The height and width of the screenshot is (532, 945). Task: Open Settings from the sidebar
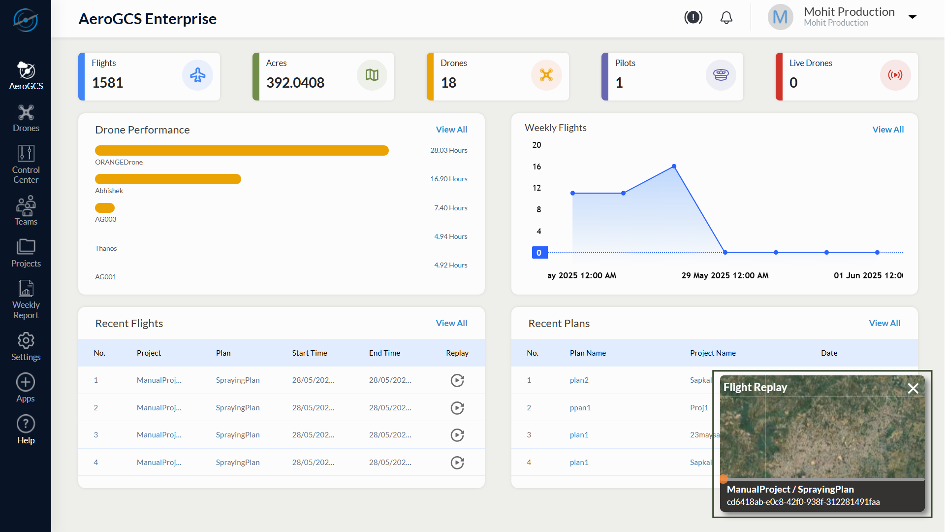coord(26,347)
